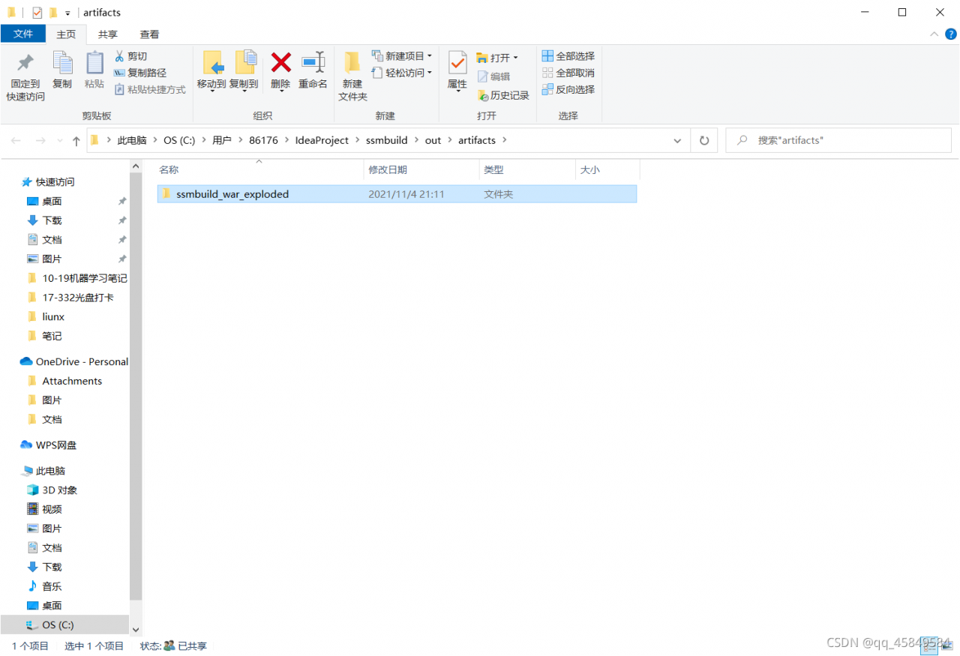
Task: Open the 文件 (File) menu
Action: pos(23,34)
